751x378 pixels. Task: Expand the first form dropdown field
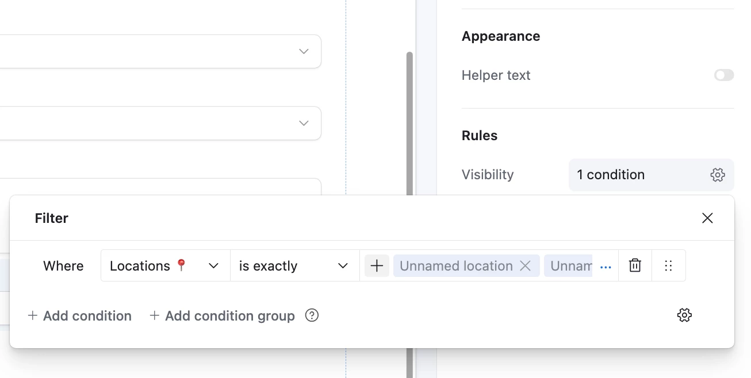304,52
